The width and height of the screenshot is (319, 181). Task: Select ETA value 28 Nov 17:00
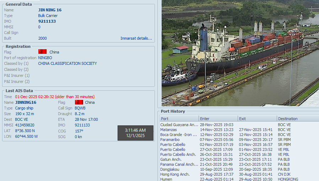(86, 119)
